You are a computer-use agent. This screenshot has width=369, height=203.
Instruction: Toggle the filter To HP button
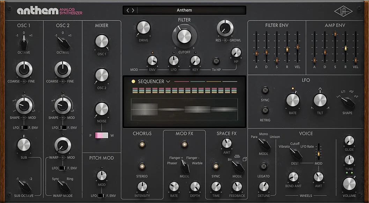216,61
